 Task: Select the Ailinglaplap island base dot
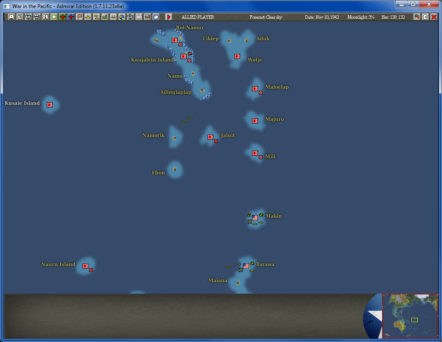(202, 90)
